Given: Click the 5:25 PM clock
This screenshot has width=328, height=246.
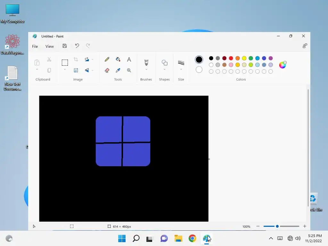Looking at the screenshot, I should [315, 236].
